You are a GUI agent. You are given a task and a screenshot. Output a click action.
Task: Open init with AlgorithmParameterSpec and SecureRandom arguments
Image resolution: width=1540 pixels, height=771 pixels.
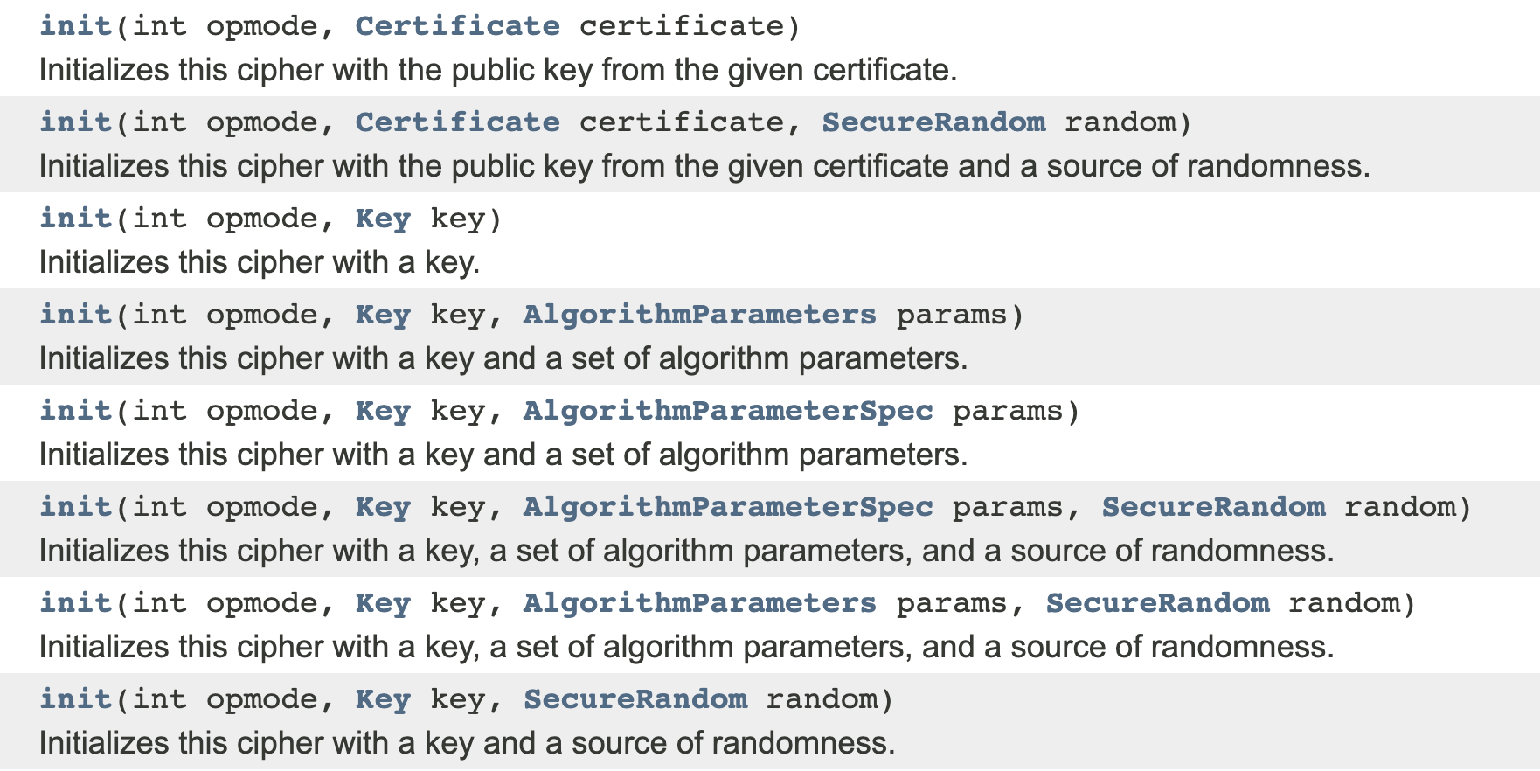tap(76, 507)
